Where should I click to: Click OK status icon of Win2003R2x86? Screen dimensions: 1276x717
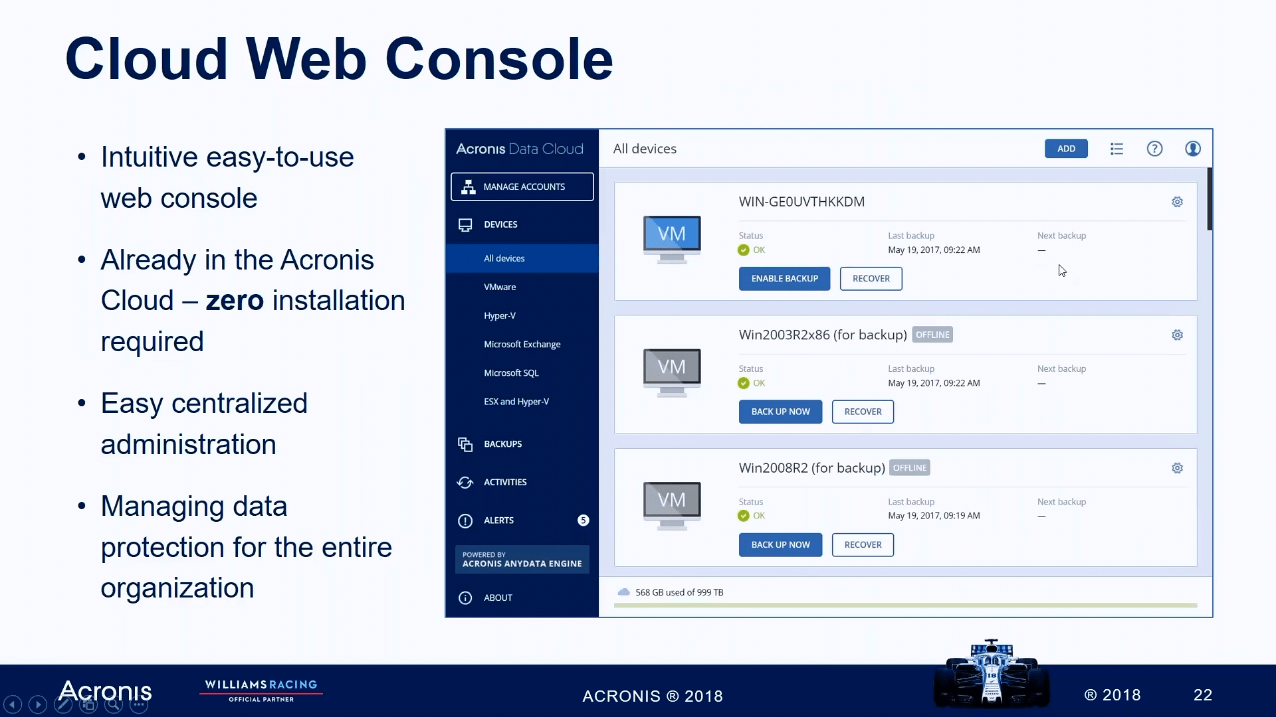tap(744, 383)
